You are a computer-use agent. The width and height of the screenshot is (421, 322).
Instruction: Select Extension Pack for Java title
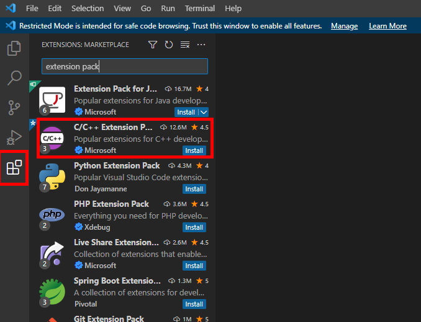[115, 89]
